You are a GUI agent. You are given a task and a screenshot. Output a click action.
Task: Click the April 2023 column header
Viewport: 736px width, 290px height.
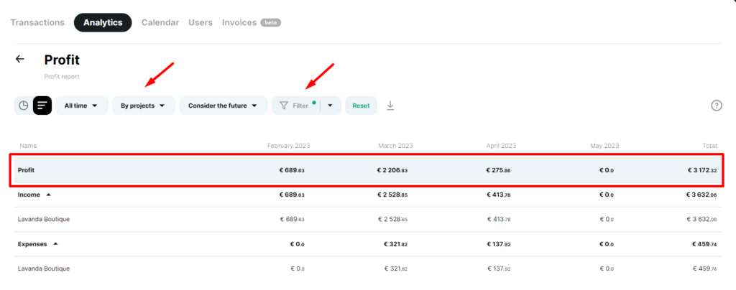tap(501, 146)
